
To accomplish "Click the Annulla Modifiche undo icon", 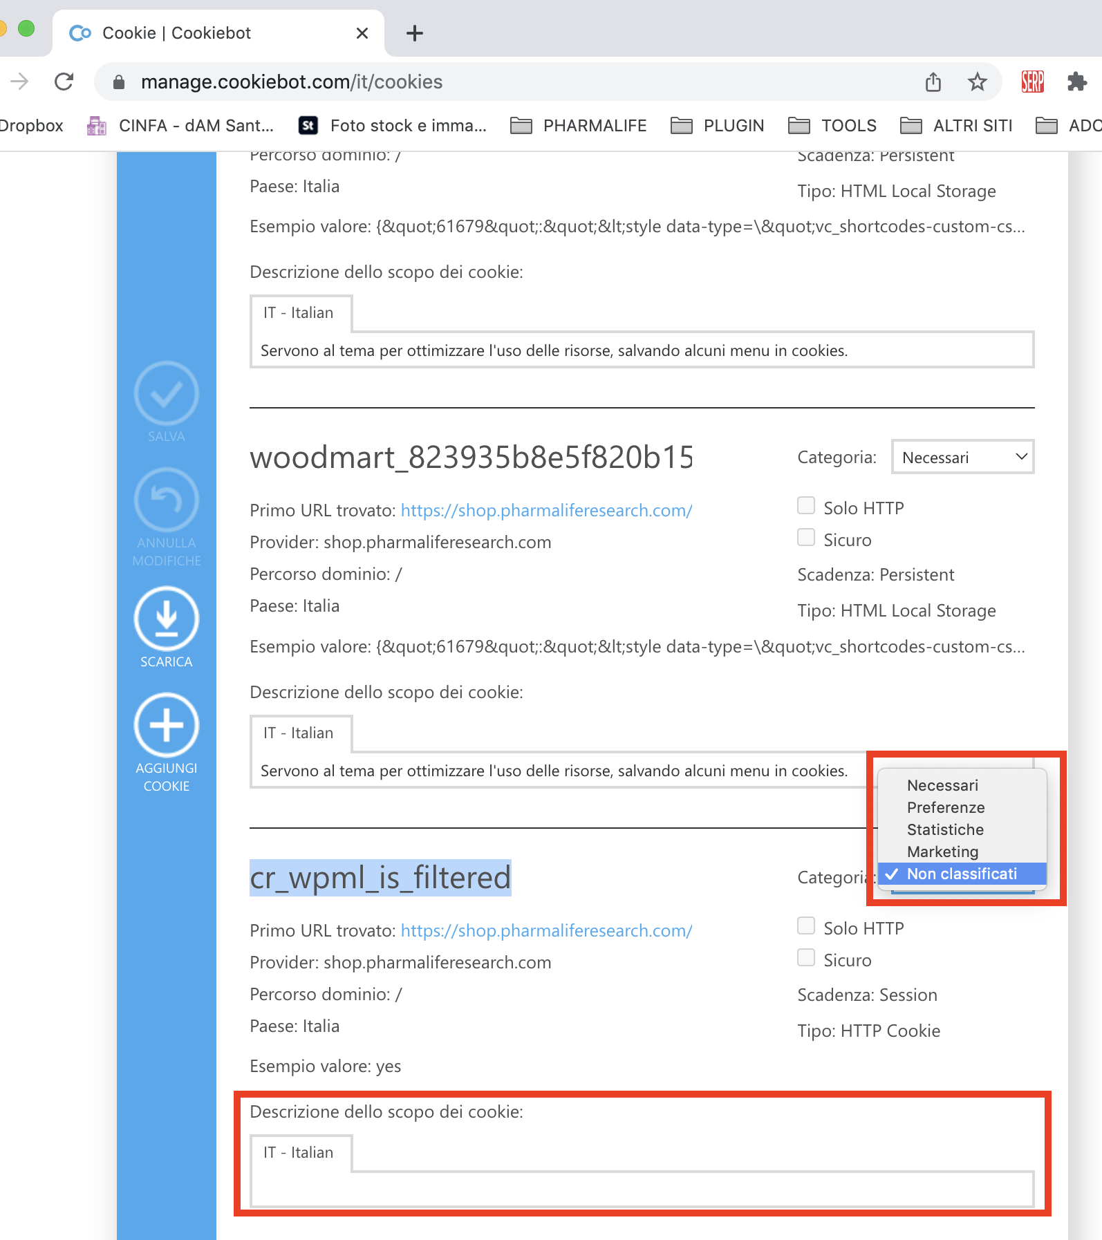I will 167,500.
